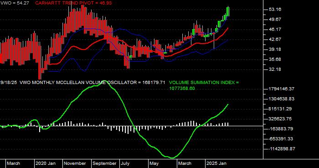
Task: Click the May time axis marker
Action: (x=154, y=163)
